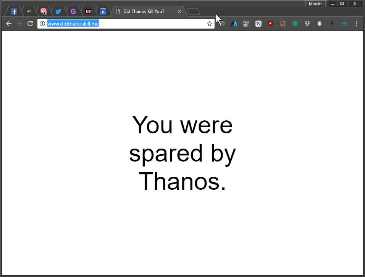Open the Marcin profile switcher
Image resolution: width=365 pixels, height=277 pixels.
[x=315, y=4]
